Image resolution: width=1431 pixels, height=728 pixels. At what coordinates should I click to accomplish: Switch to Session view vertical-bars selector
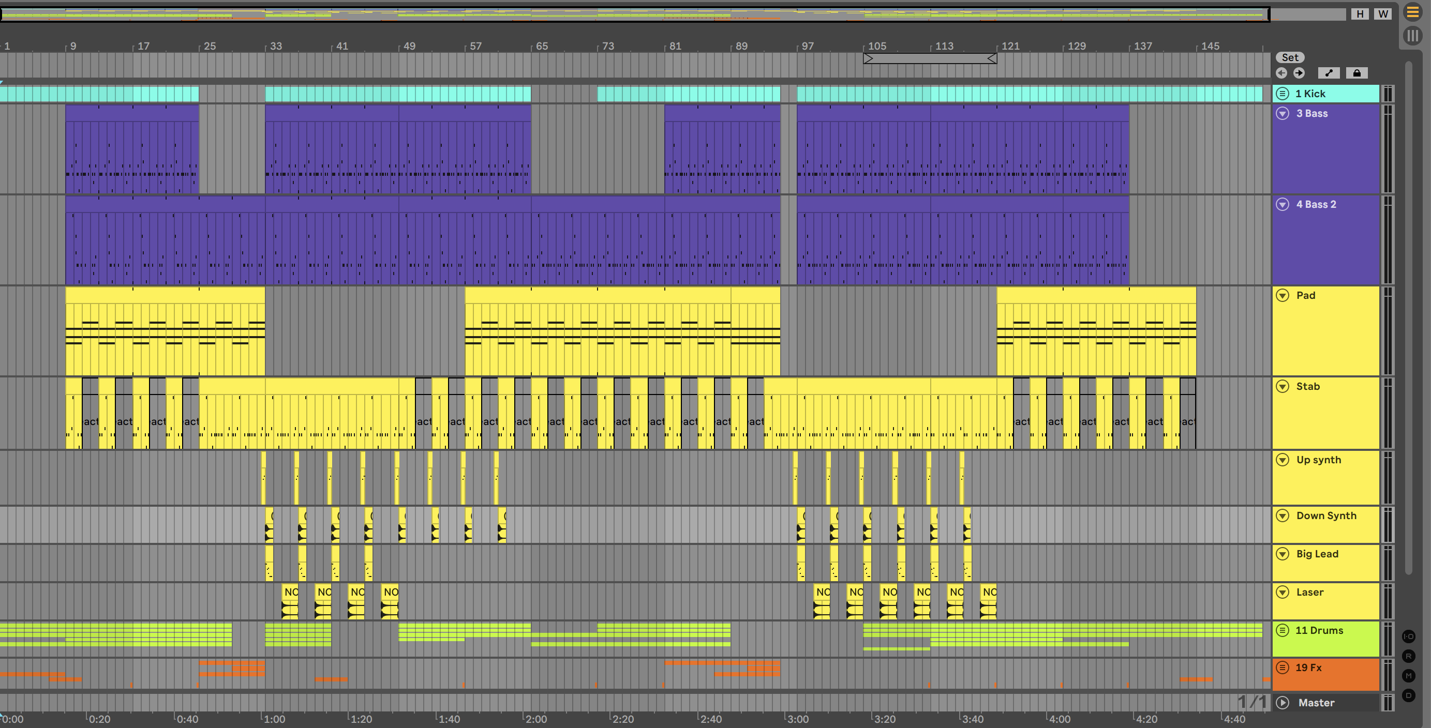pyautogui.click(x=1412, y=36)
